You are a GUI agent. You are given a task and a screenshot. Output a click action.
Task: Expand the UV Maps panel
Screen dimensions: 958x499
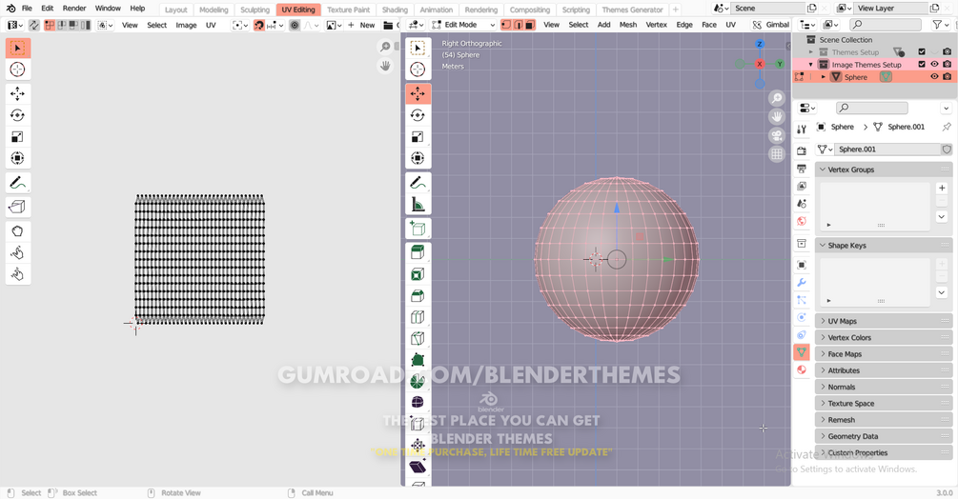tap(884, 321)
